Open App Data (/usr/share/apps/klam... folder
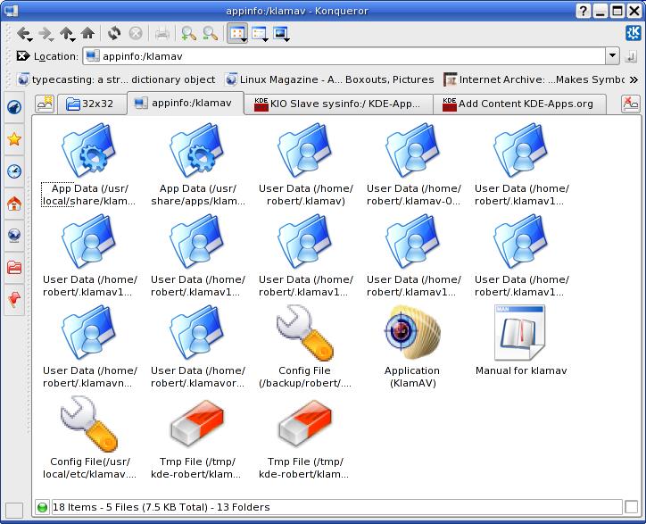 (x=198, y=164)
